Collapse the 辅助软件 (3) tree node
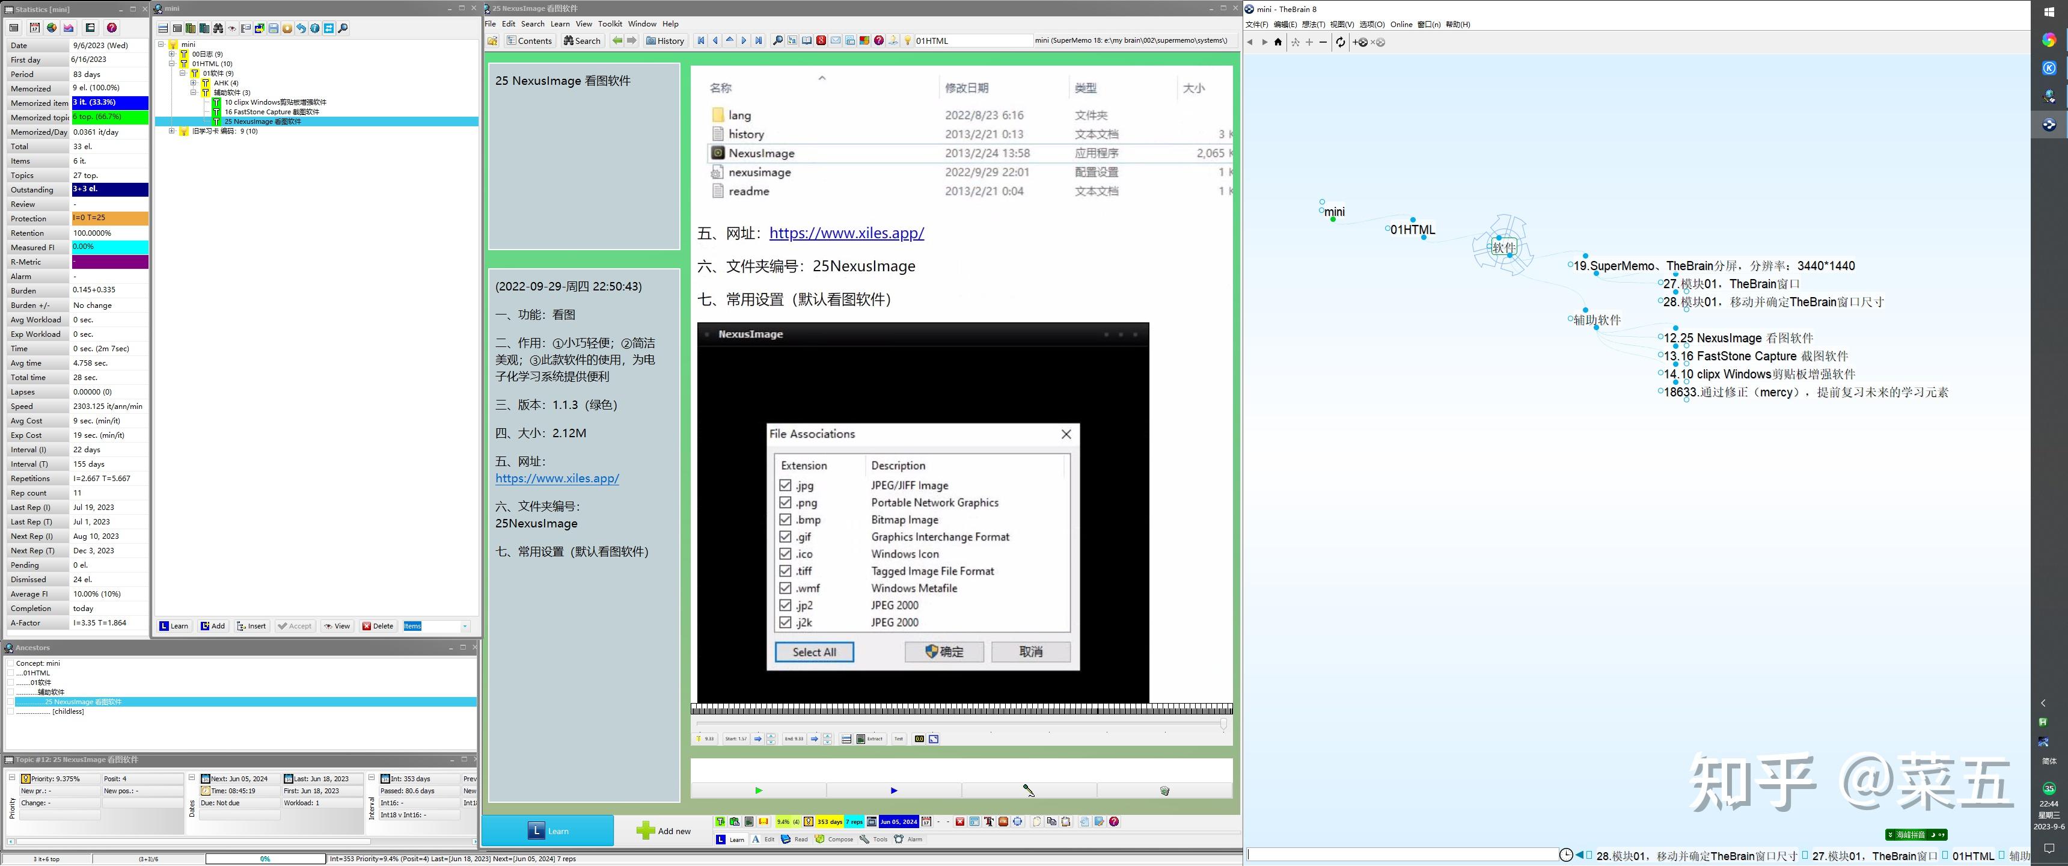Viewport: 2068px width, 866px height. click(x=194, y=93)
